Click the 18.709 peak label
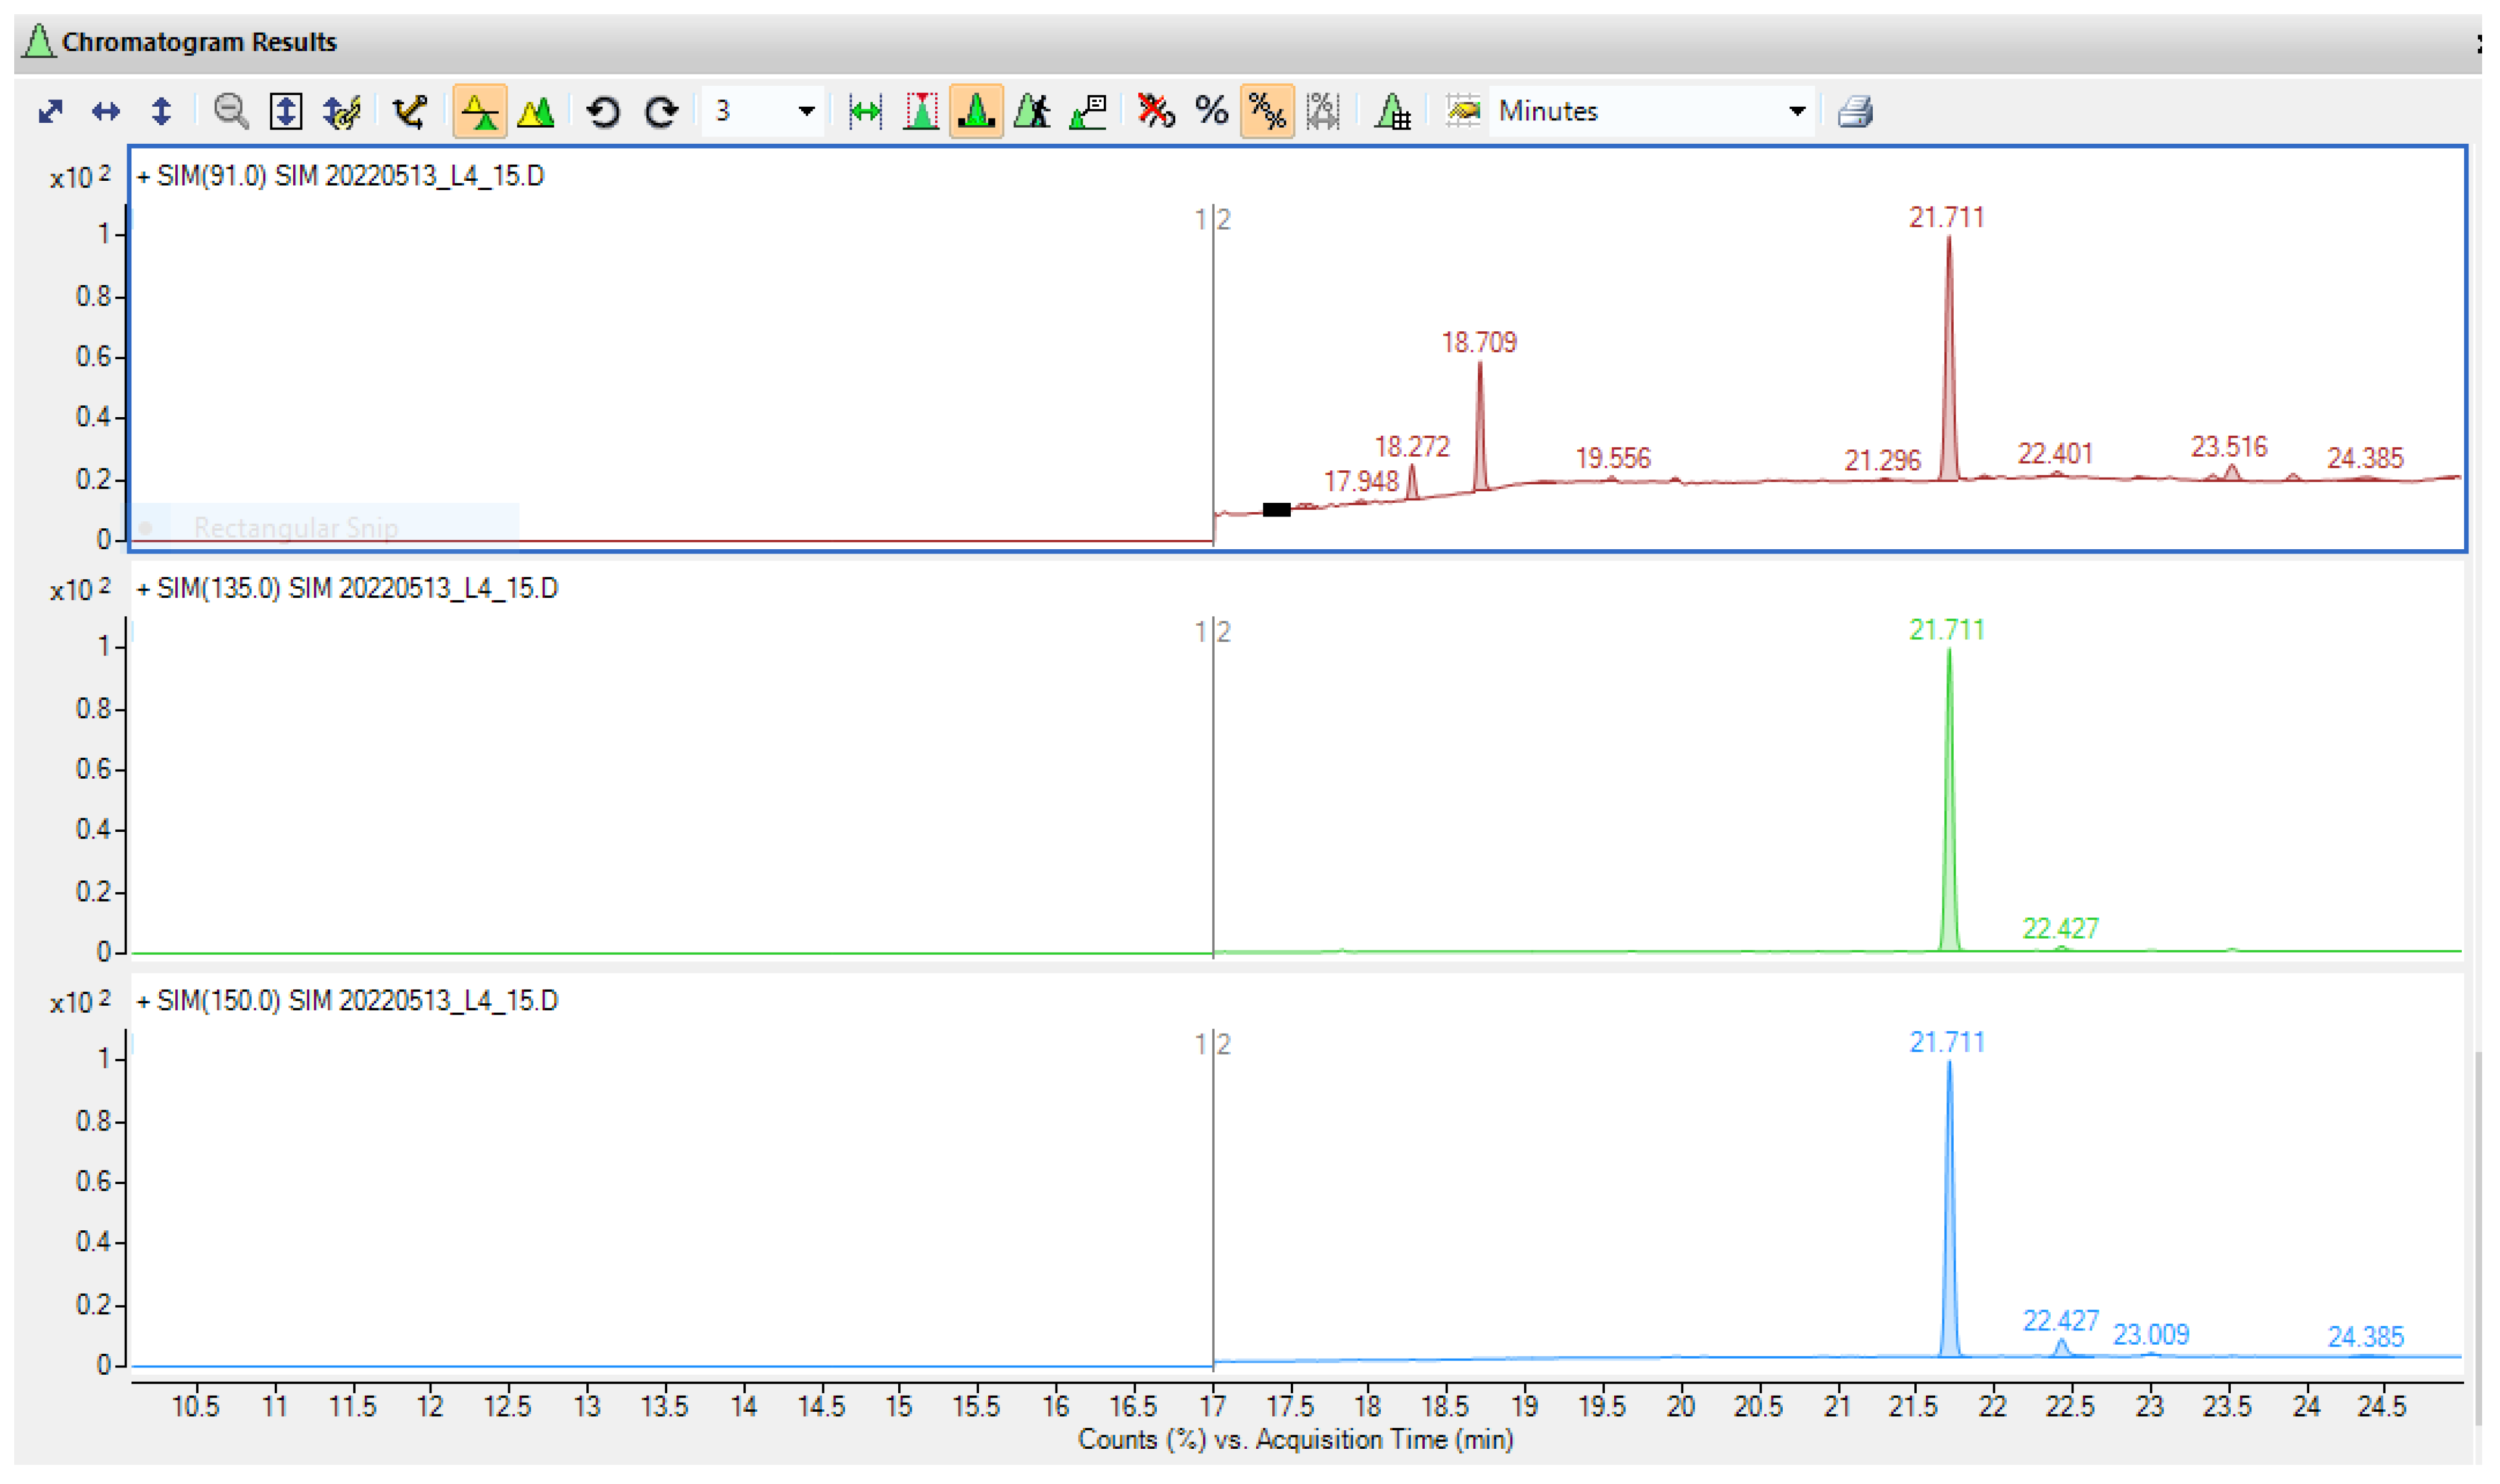 coord(1478,342)
